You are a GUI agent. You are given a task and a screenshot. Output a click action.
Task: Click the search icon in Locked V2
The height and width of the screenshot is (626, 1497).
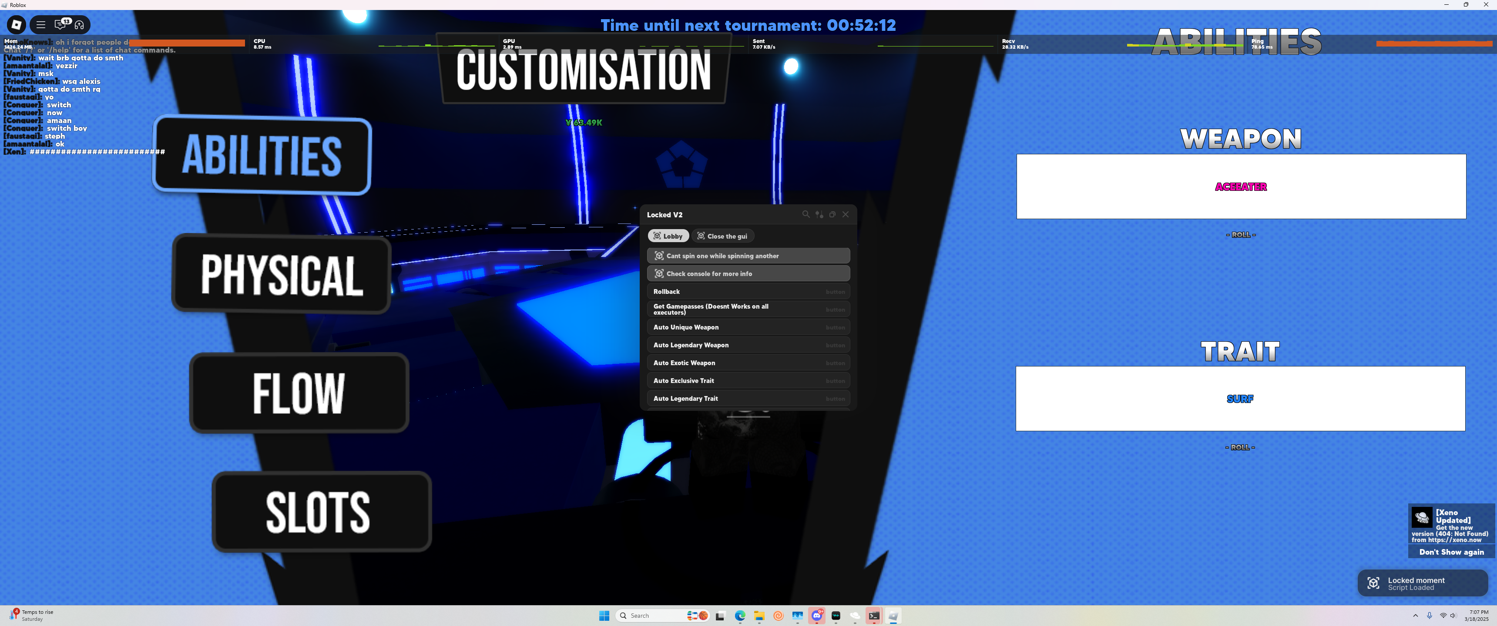point(806,214)
